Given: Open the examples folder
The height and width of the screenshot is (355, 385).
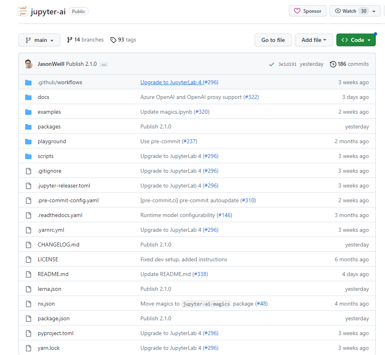Looking at the screenshot, I should click(49, 112).
